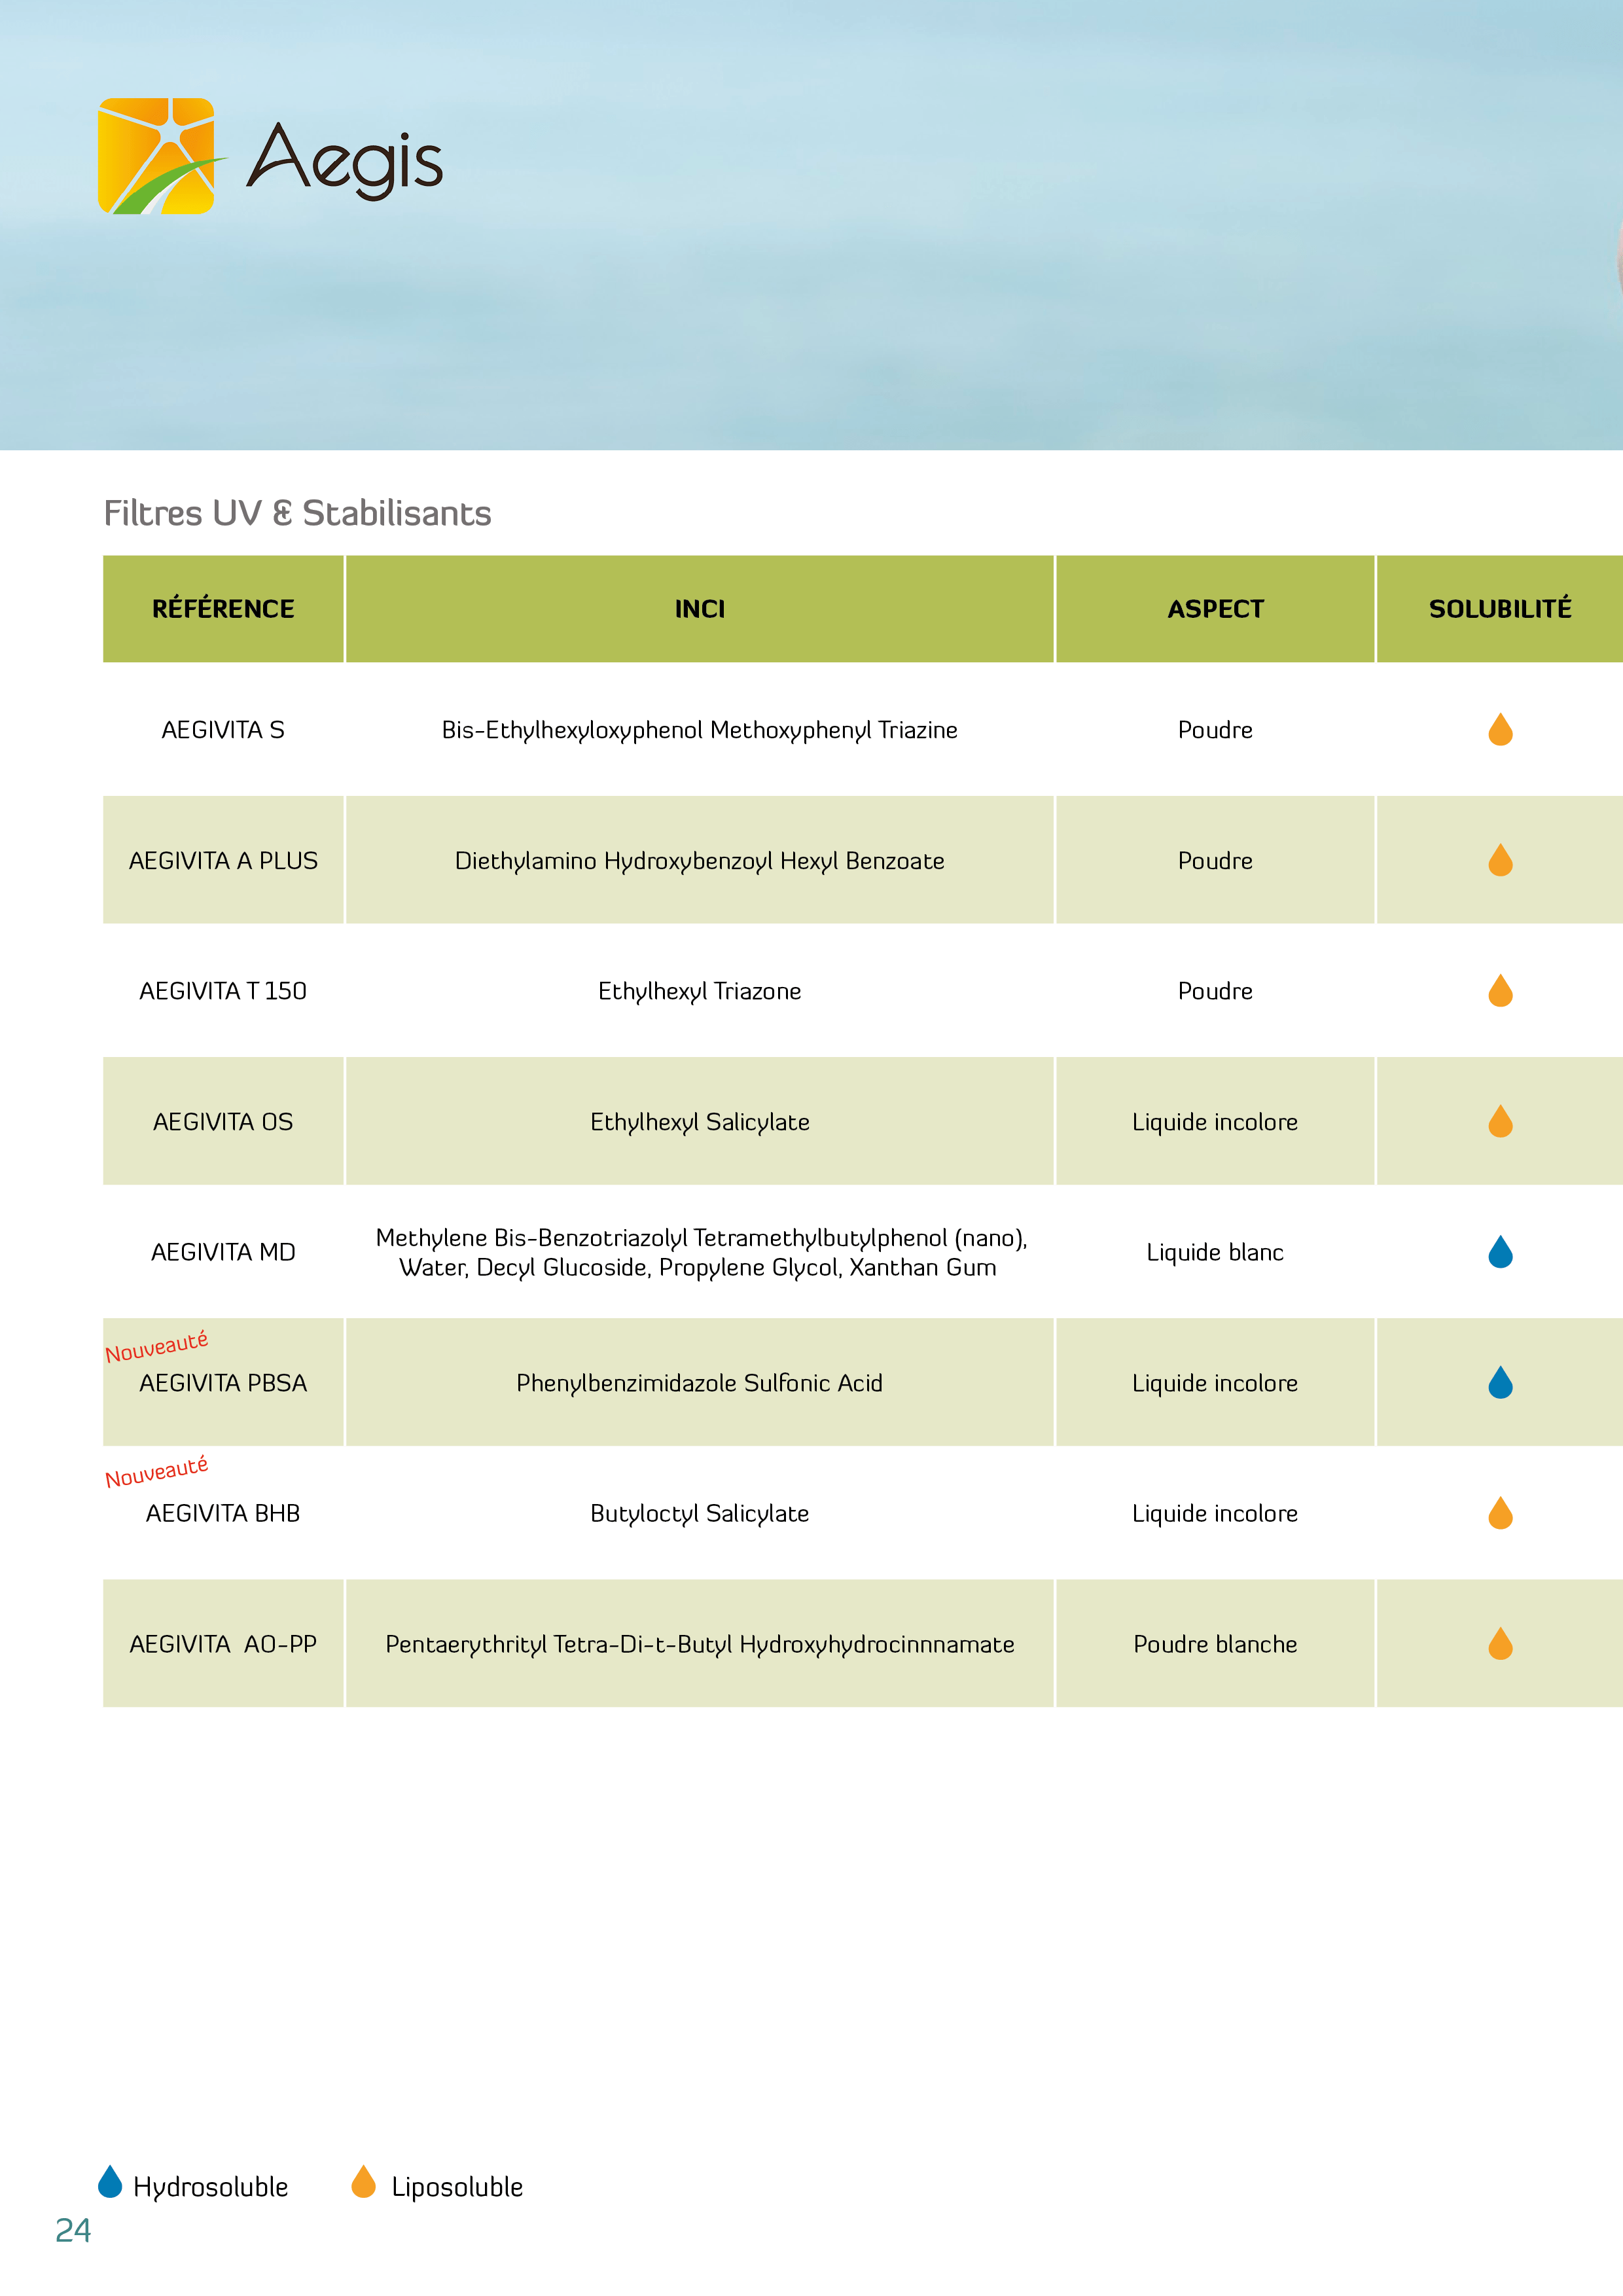Click the SOLUBILITÉ column header

tap(1500, 608)
